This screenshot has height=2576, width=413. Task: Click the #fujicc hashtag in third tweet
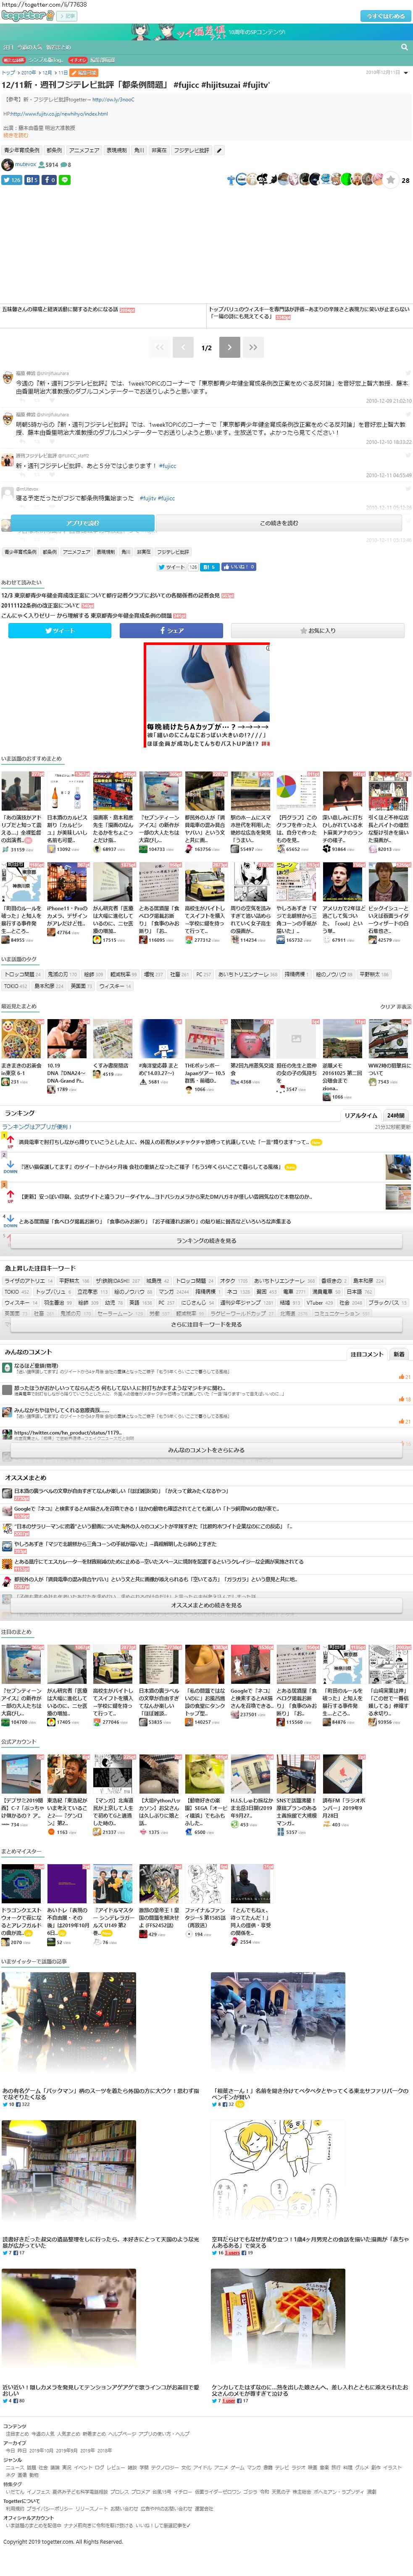(168, 466)
